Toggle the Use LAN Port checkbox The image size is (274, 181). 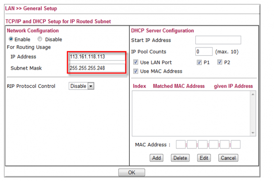pyautogui.click(x=136, y=62)
